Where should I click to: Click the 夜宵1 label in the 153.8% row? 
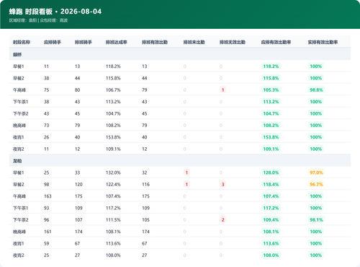19,137
